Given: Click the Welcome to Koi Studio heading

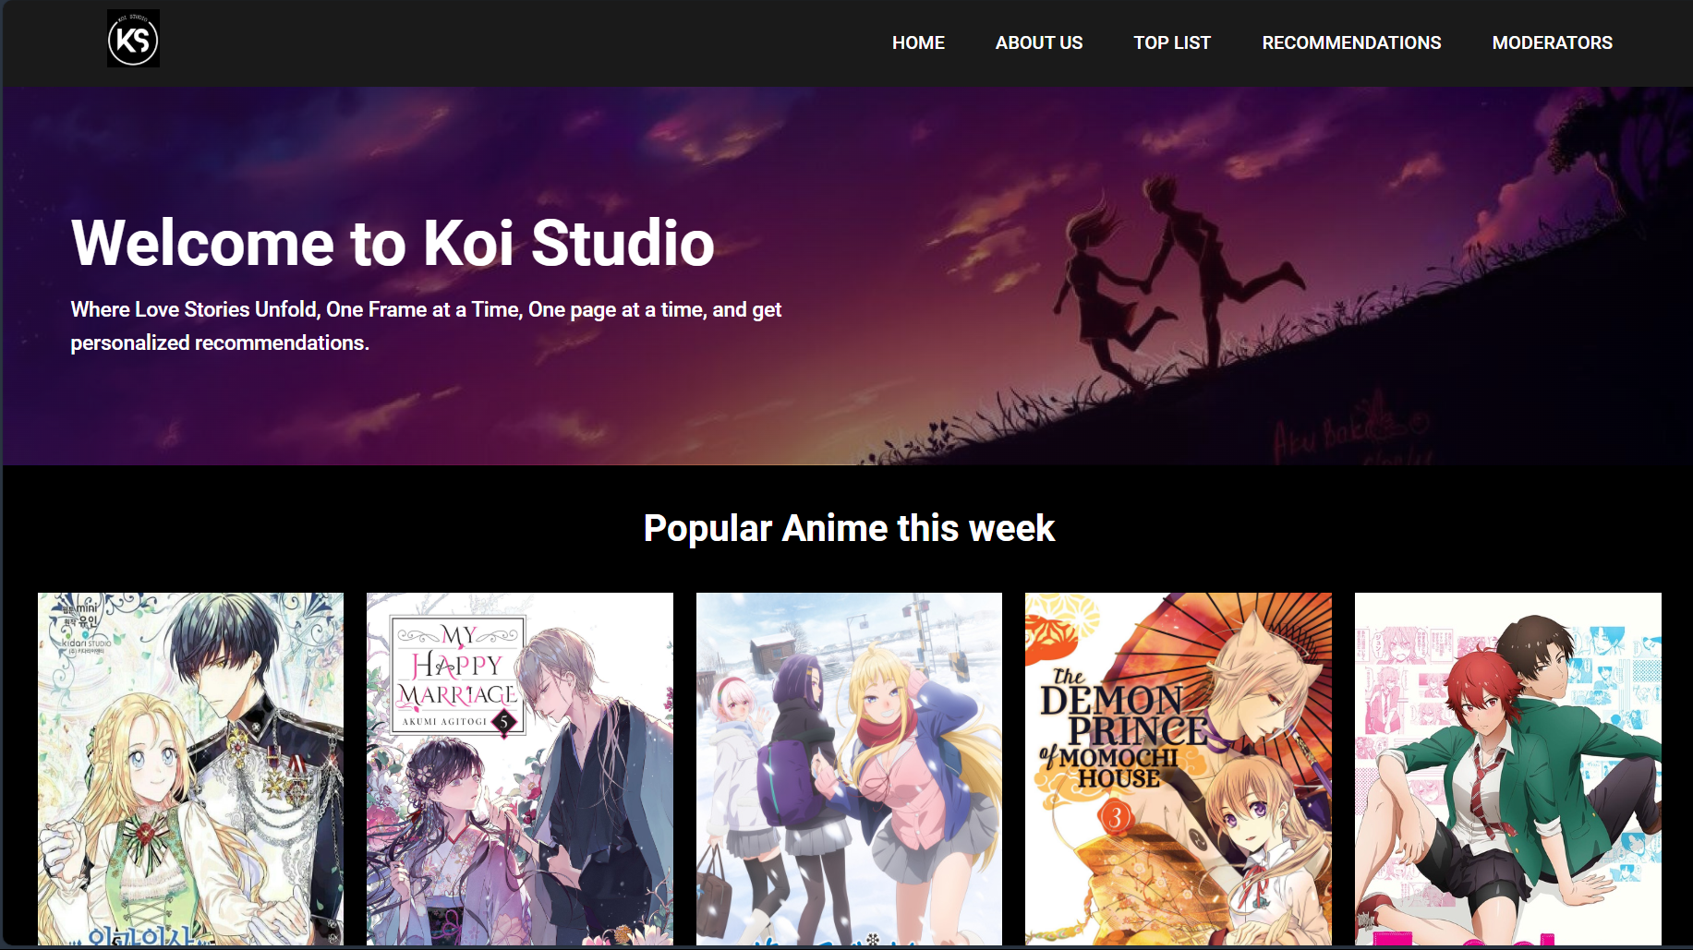Looking at the screenshot, I should pyautogui.click(x=393, y=243).
